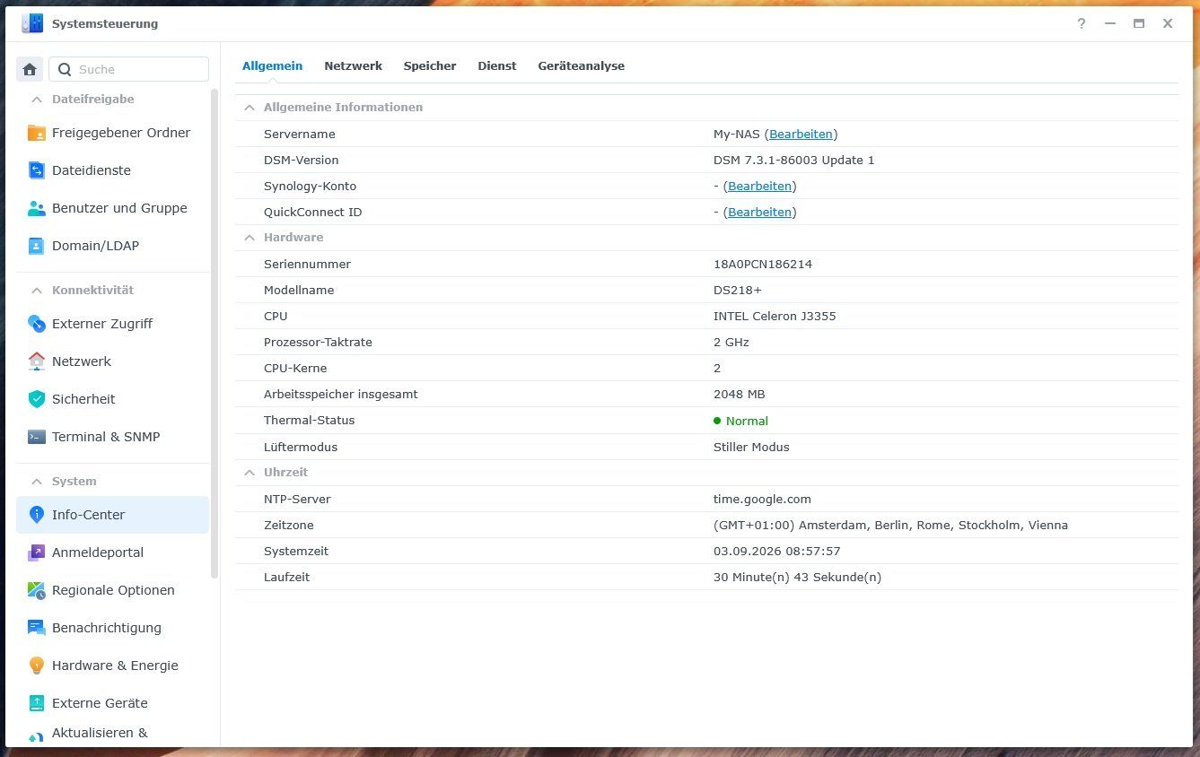Open Dateidienste icon in sidebar
The width and height of the screenshot is (1200, 757).
click(37, 170)
